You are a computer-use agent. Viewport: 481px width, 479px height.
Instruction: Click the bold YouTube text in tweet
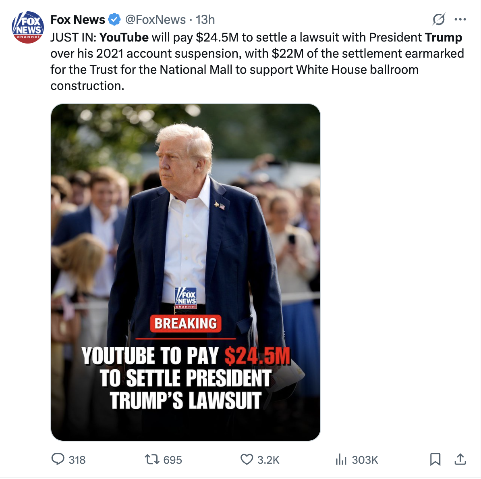[x=124, y=37]
